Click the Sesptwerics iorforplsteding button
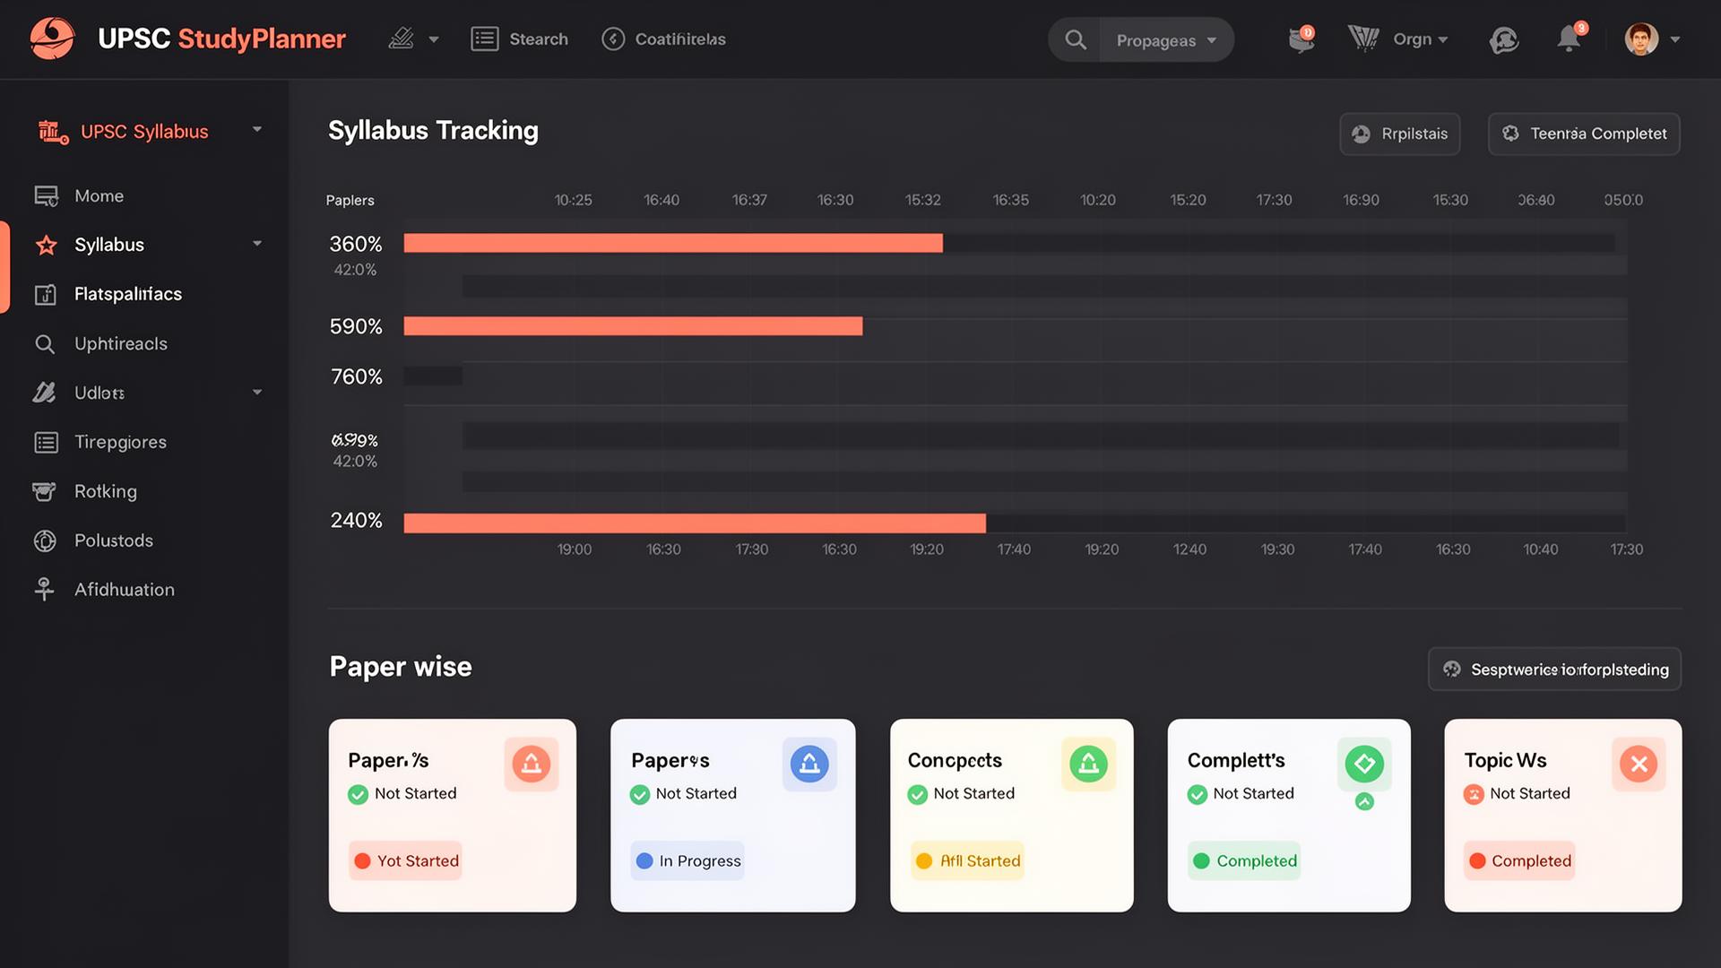 click(1554, 670)
